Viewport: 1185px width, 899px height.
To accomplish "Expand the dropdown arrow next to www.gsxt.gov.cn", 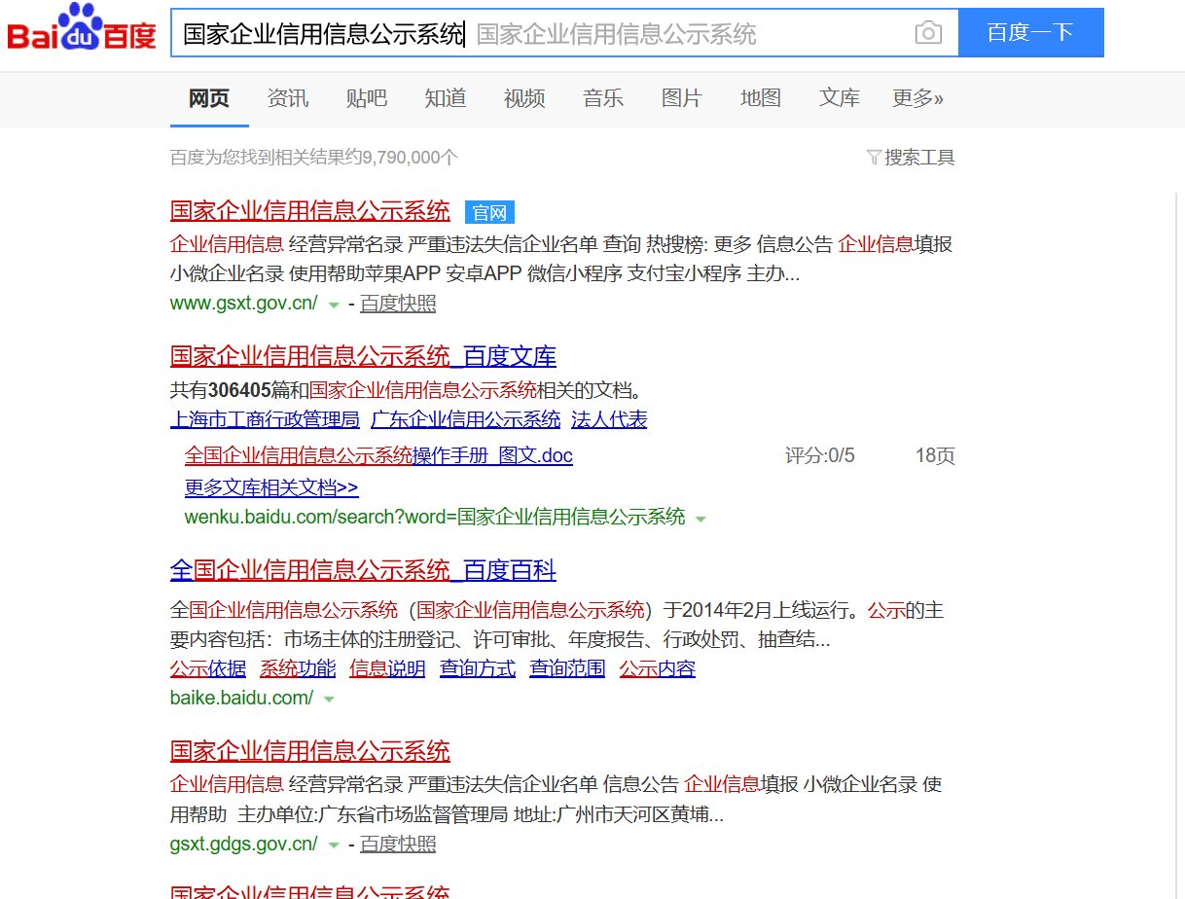I will pyautogui.click(x=334, y=304).
